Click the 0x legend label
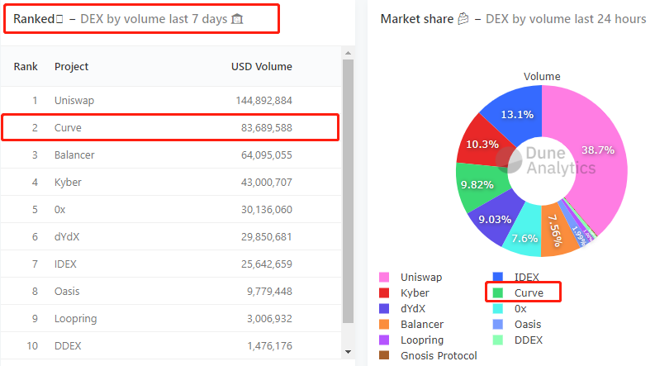Image resolution: width=655 pixels, height=366 pixels. coord(520,309)
